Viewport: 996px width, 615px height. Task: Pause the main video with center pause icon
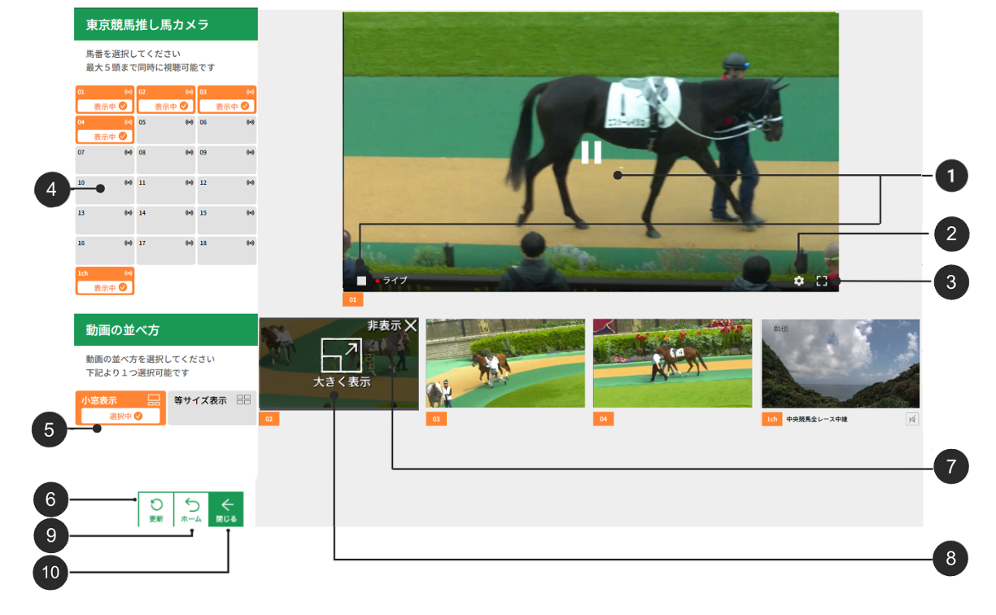click(591, 152)
